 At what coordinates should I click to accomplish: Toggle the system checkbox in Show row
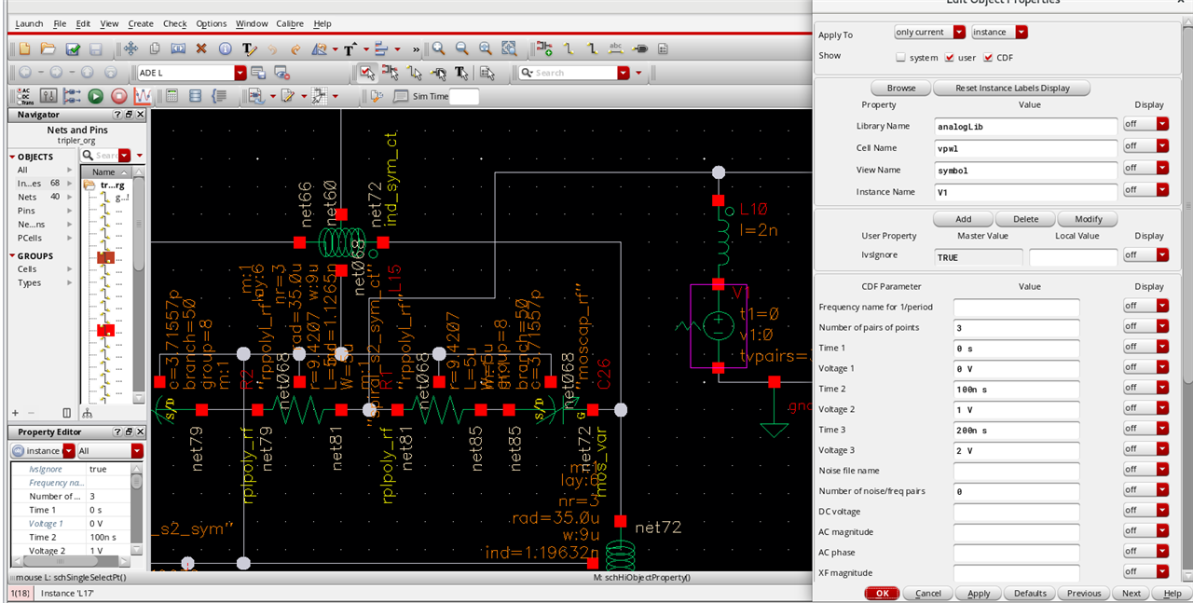point(900,58)
